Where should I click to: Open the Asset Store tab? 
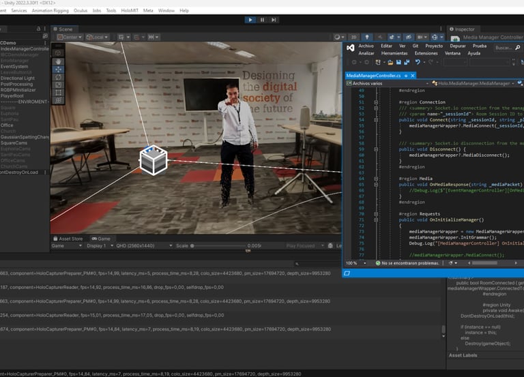68,239
